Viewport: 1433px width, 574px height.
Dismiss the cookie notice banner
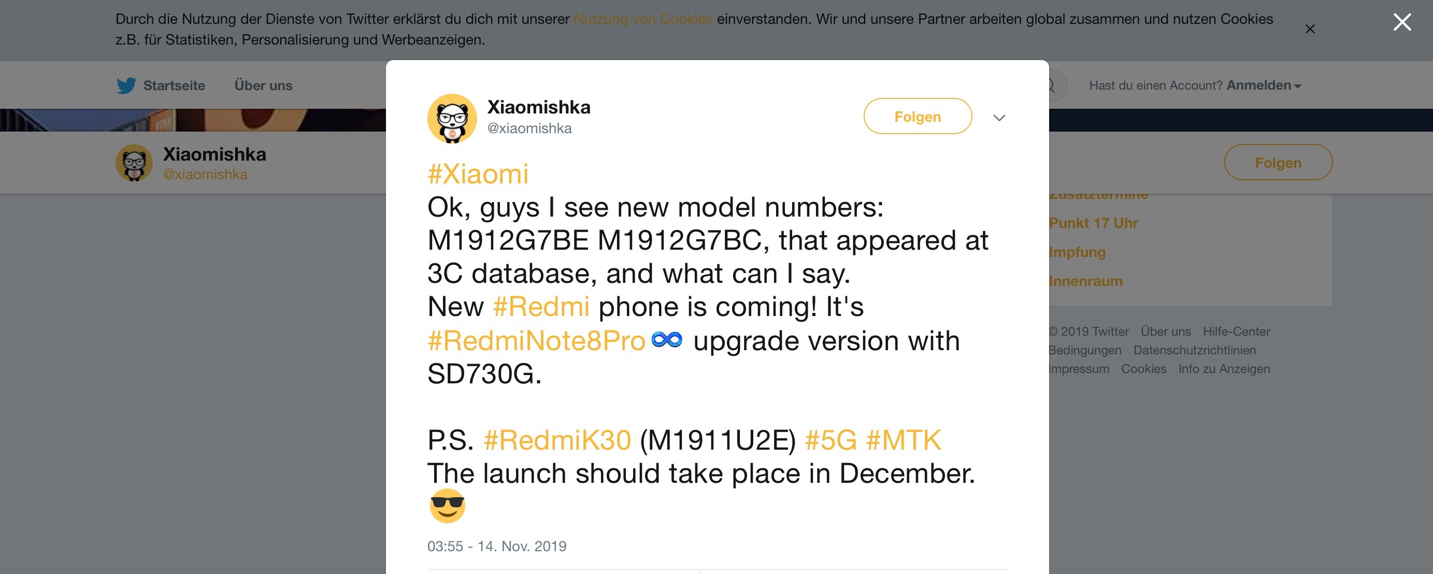tap(1310, 29)
